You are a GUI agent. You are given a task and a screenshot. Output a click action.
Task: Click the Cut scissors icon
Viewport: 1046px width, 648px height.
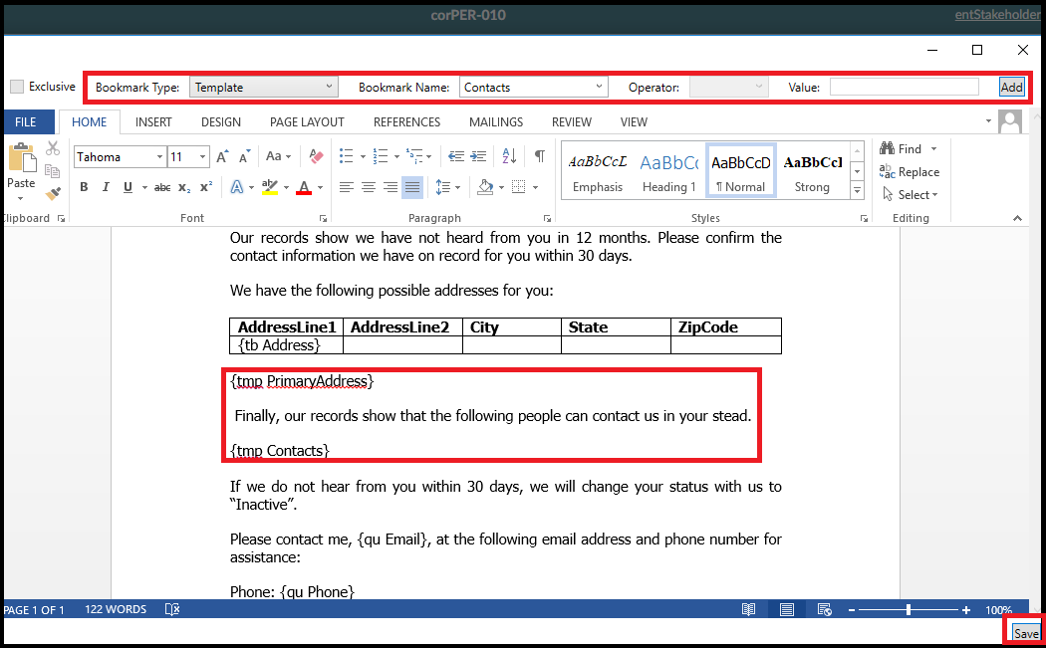pos(53,148)
